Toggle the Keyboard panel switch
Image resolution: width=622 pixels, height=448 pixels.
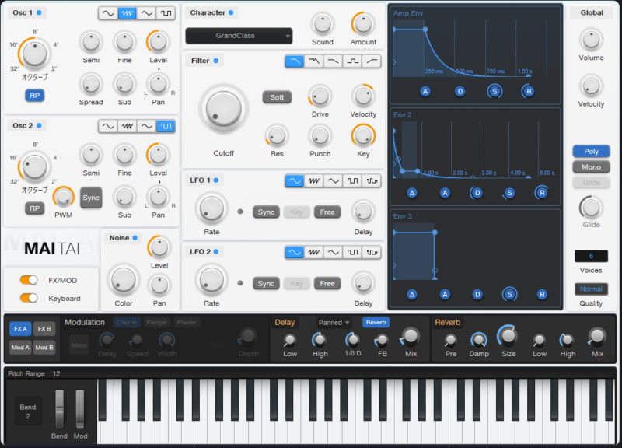pos(30,298)
